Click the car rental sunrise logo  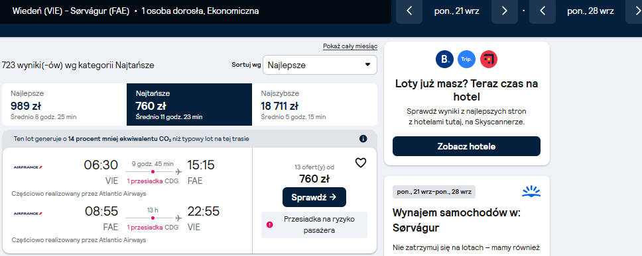(531, 191)
